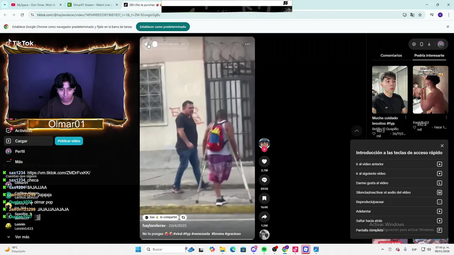
Task: Like the video with the heart icon
Action: coord(264,161)
